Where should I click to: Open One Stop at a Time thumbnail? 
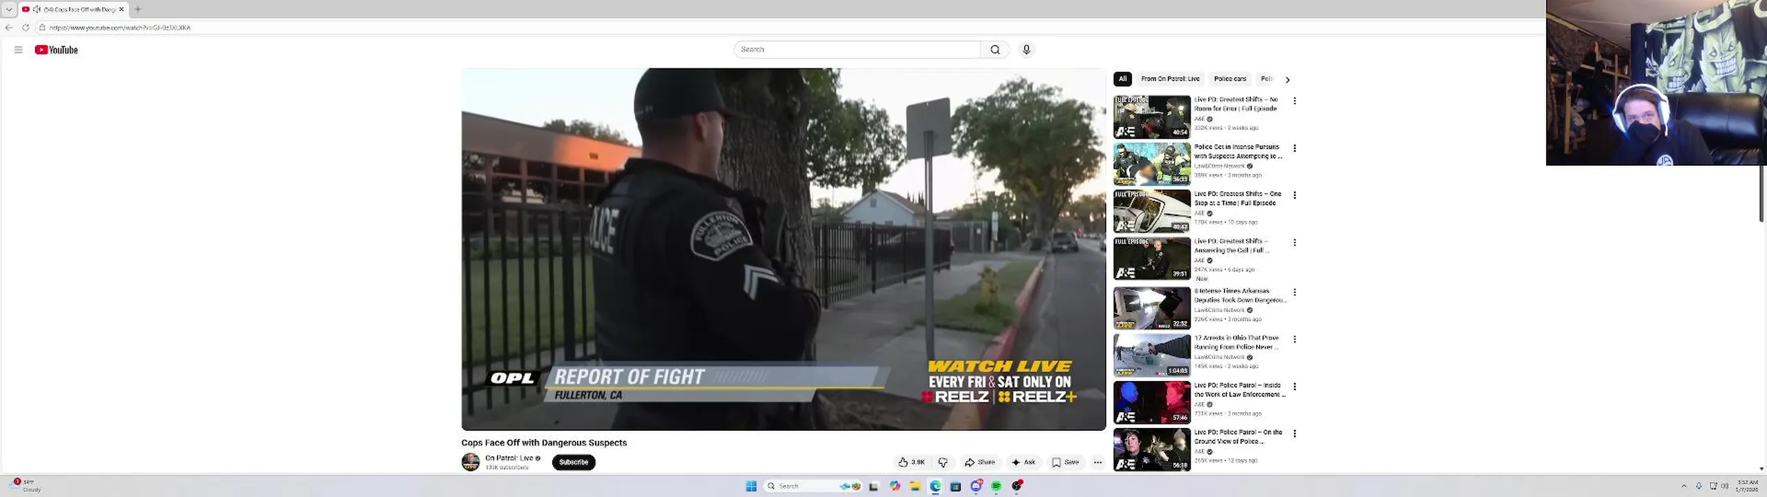pos(1152,211)
